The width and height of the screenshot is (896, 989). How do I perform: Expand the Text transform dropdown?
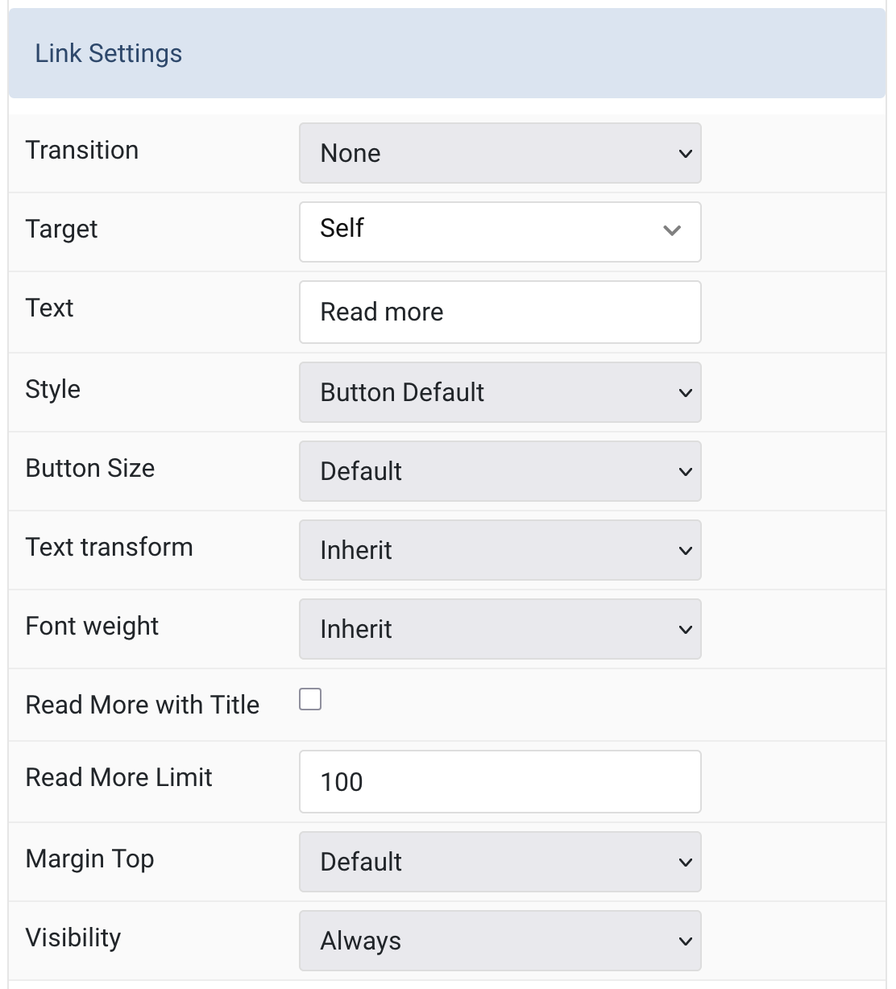[x=500, y=550]
